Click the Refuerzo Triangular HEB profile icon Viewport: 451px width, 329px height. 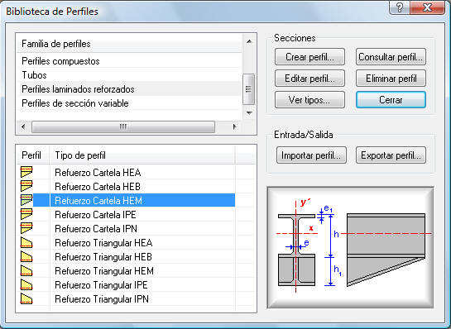[x=26, y=256]
